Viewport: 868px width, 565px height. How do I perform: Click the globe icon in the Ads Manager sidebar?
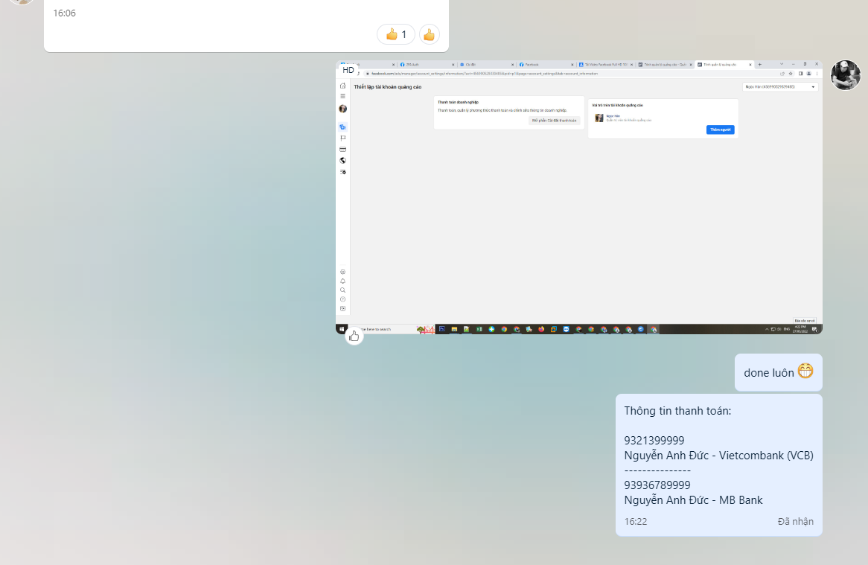pos(342,160)
